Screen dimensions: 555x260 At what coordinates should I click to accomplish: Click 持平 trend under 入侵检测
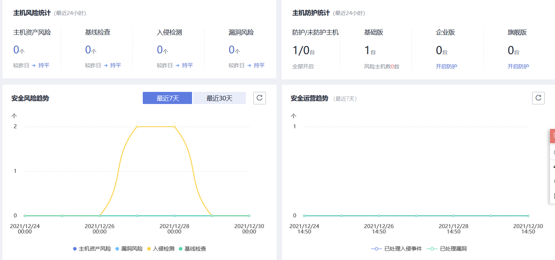[187, 66]
